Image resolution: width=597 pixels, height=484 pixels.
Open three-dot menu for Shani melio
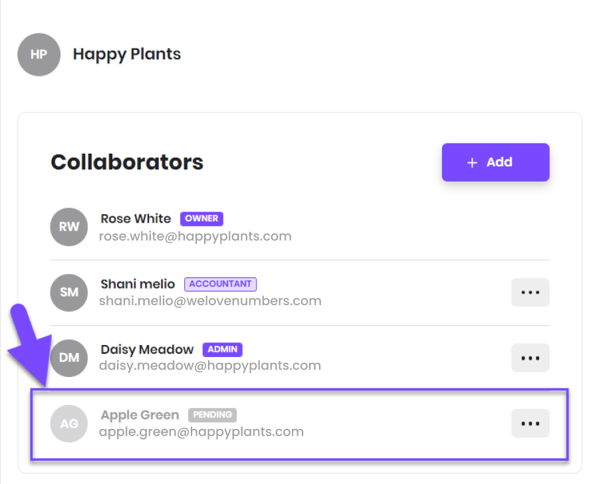[531, 293]
